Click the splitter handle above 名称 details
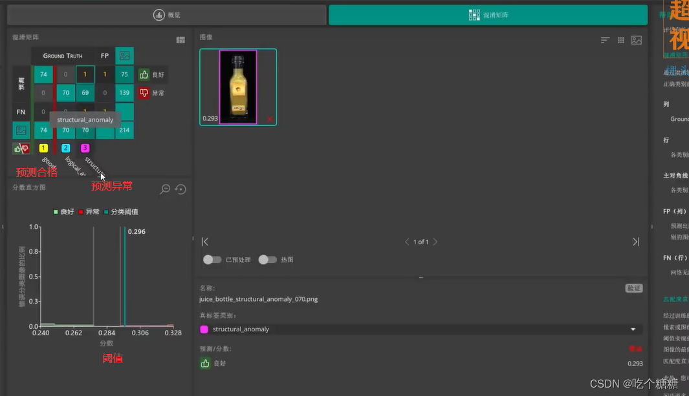This screenshot has width=689, height=396. click(421, 278)
